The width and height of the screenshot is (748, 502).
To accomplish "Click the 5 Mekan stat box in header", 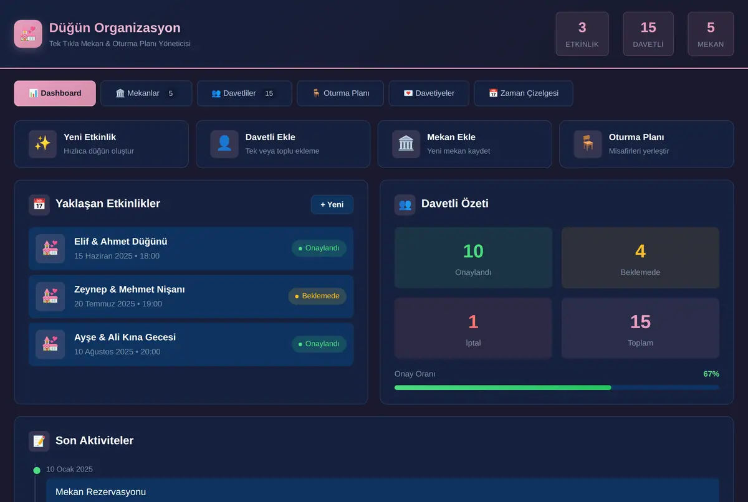I will click(x=711, y=34).
